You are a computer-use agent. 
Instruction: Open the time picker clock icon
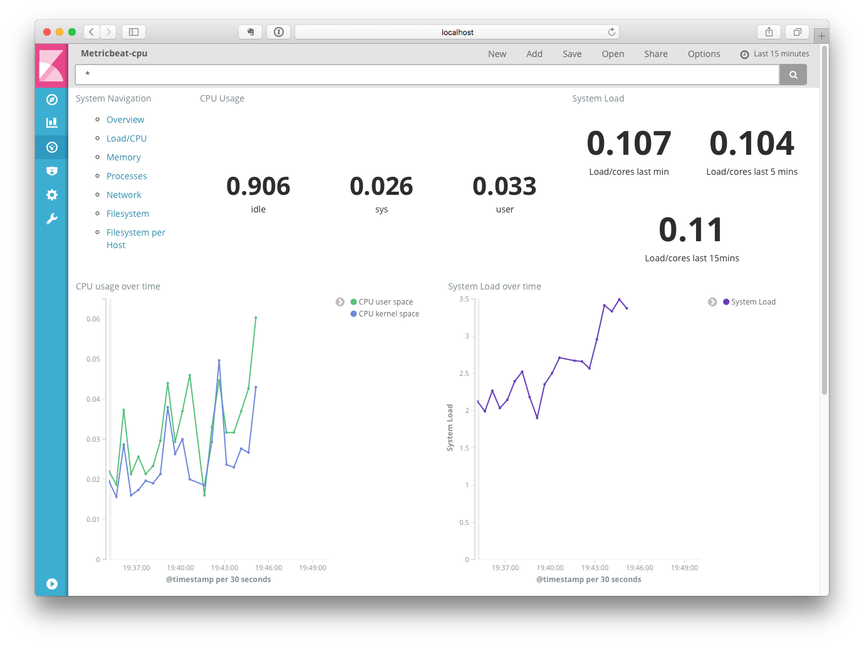744,54
